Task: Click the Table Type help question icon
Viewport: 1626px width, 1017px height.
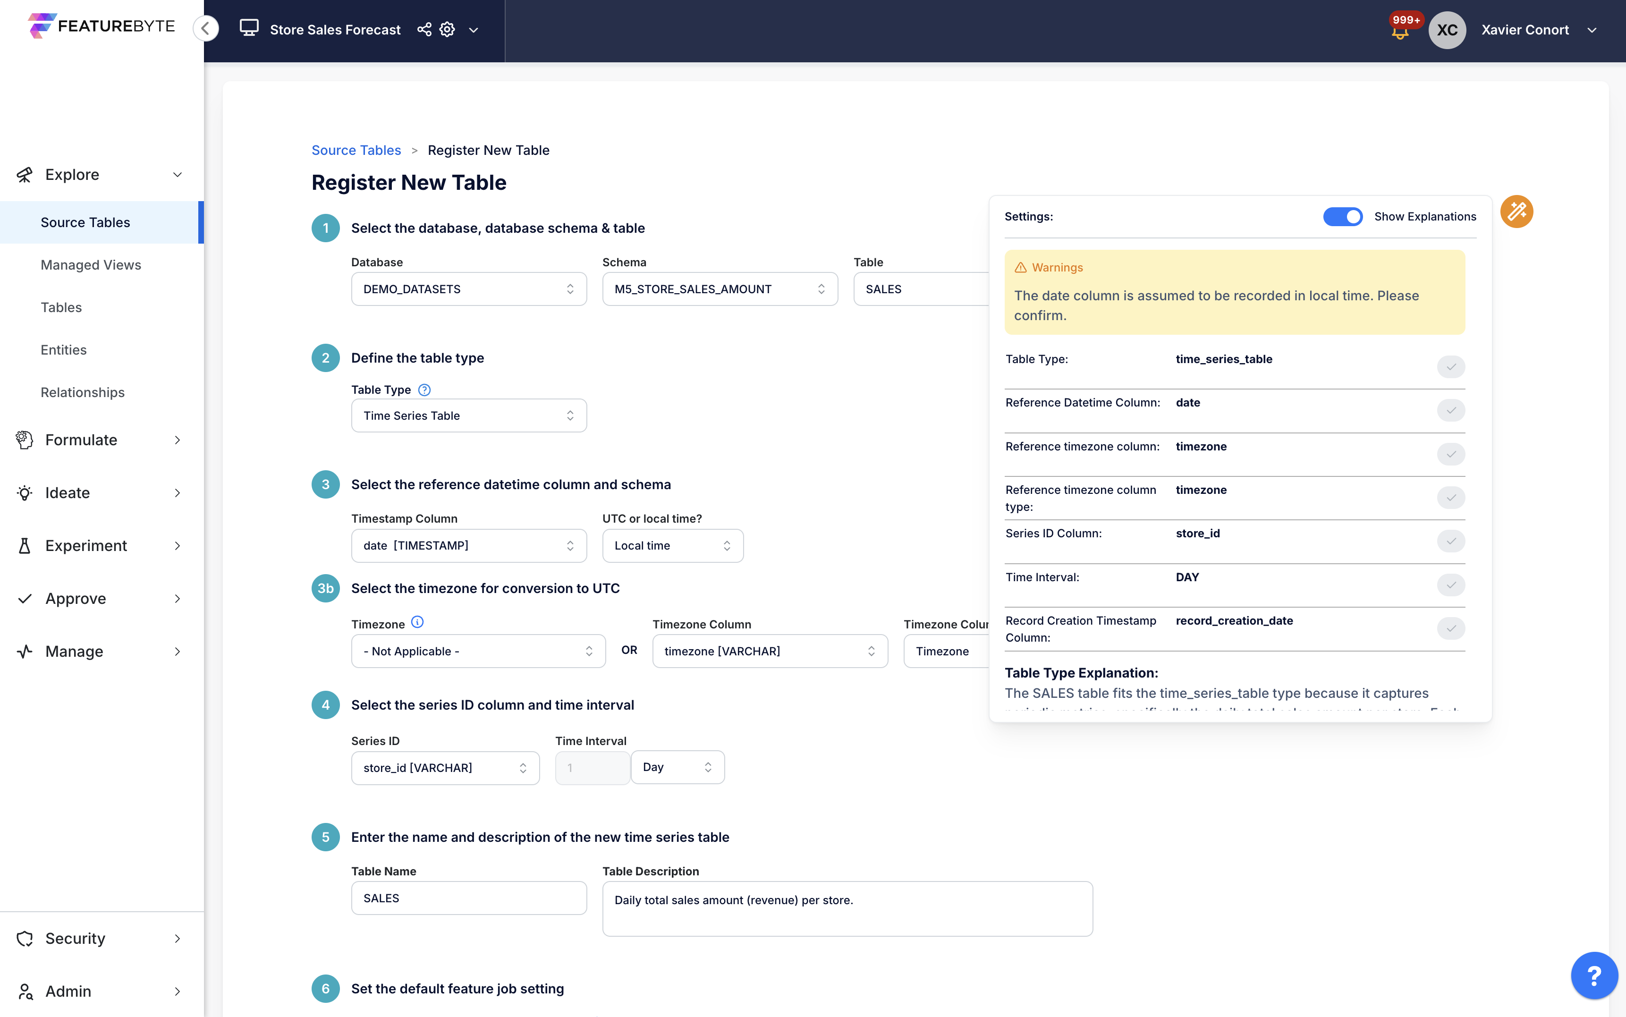Action: coord(424,390)
